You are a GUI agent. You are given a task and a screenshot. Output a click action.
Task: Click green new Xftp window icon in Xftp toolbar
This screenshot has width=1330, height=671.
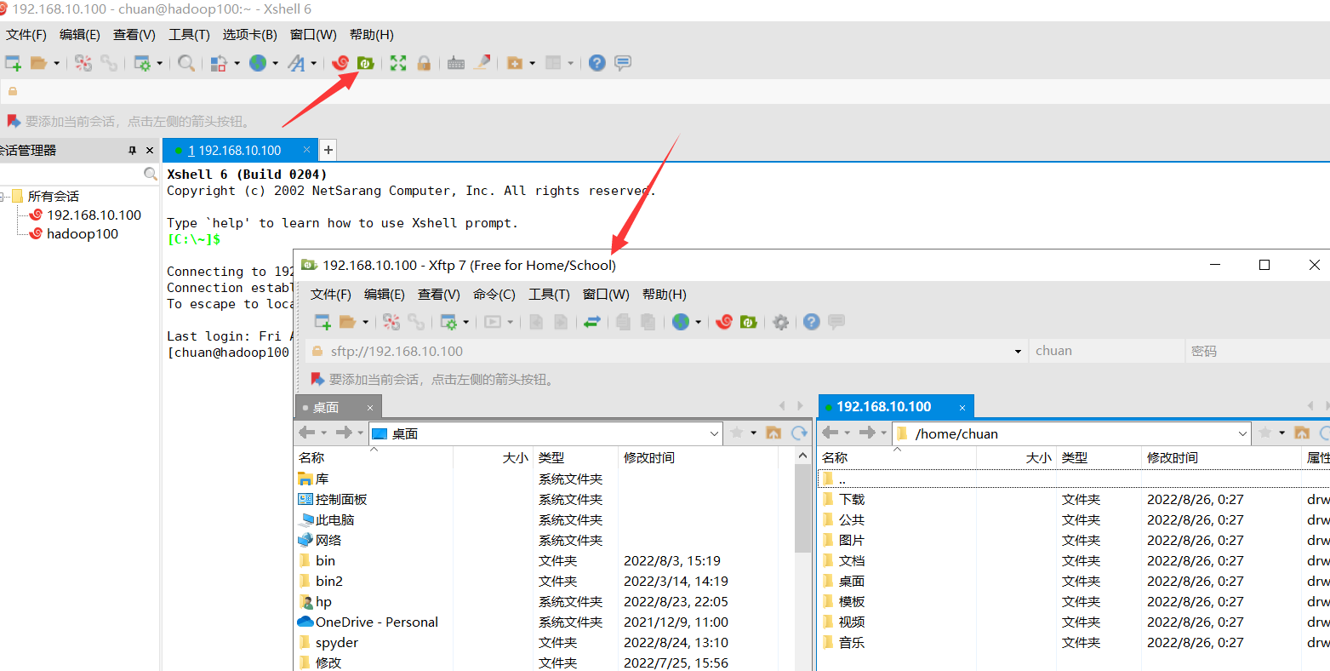pos(749,322)
